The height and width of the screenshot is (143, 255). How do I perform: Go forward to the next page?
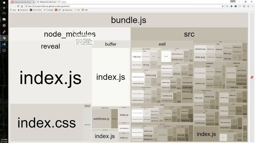(14, 6)
